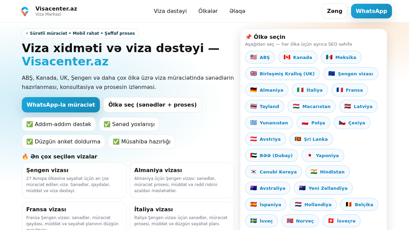Select the Tayland country chip
Viewport: 409px width, 230px height.
[264, 106]
